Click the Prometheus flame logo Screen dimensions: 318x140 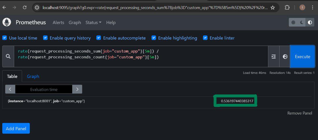[x=7, y=22]
